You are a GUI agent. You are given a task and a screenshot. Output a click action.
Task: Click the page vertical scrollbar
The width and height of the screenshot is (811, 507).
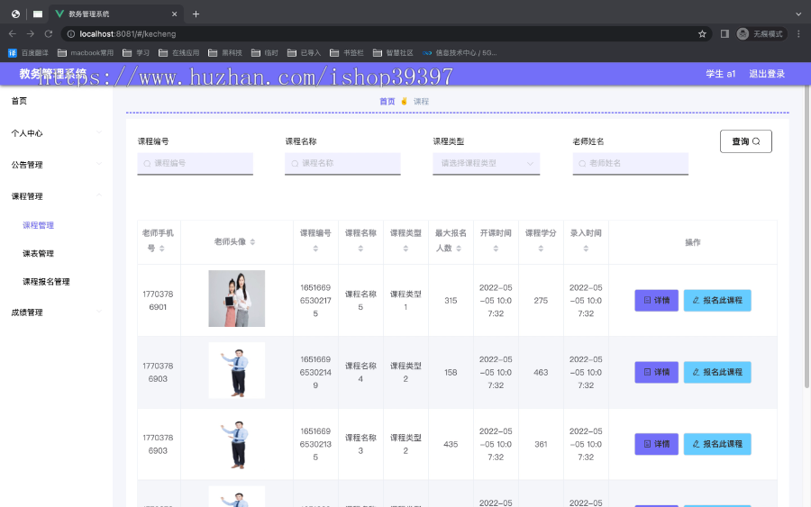pos(806,236)
